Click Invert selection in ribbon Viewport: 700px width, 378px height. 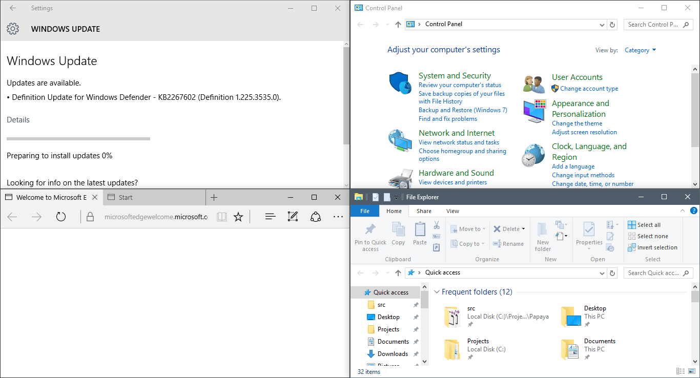point(652,247)
